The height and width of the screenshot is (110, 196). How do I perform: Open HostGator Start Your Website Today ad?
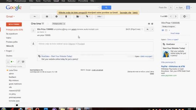[57, 56]
